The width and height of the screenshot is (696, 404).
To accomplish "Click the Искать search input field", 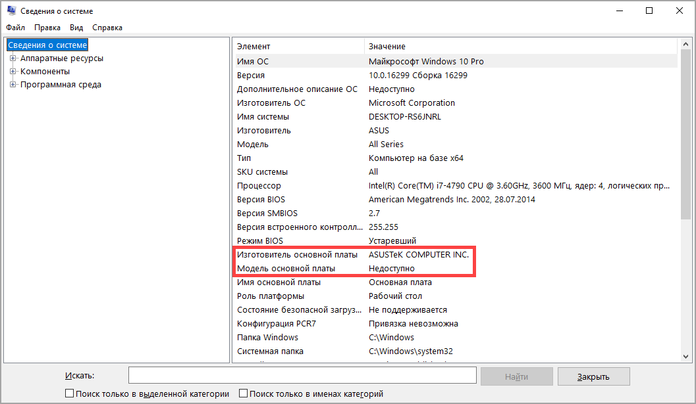I will coord(302,376).
